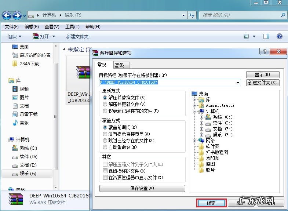
Task: Click the 确定 button
Action: (211, 203)
